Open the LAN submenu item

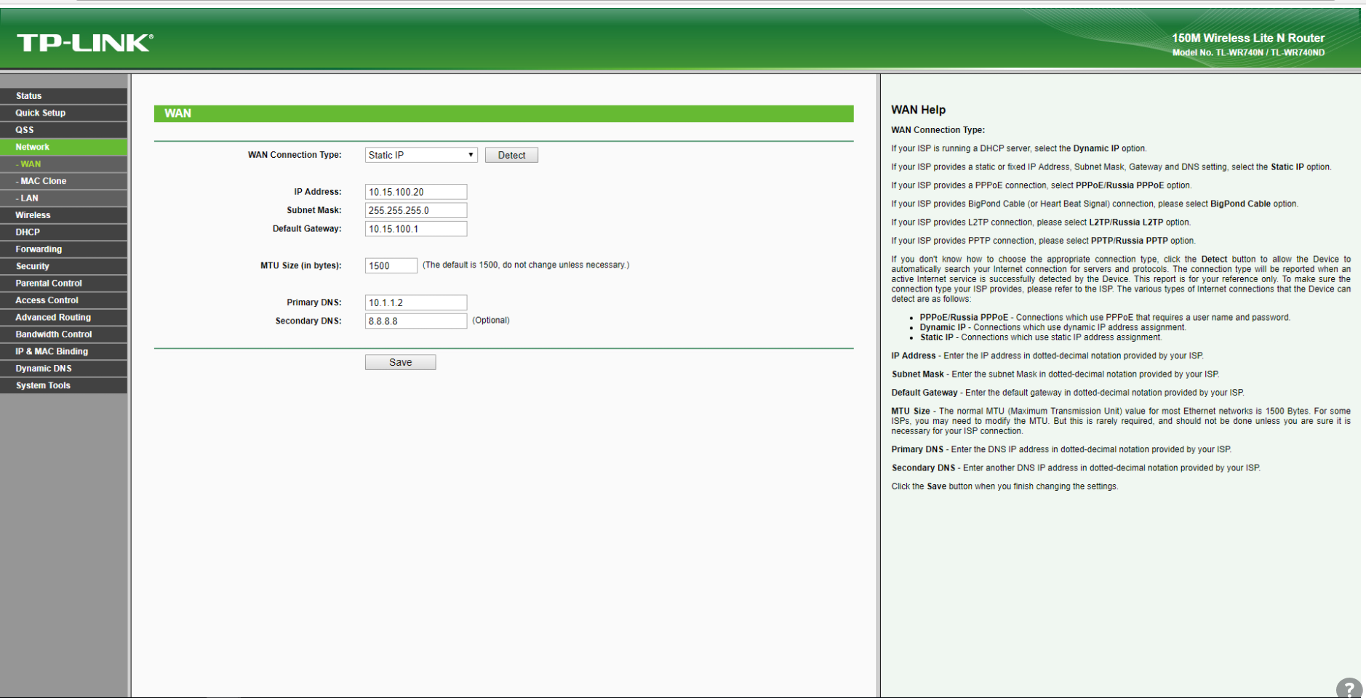(x=63, y=198)
